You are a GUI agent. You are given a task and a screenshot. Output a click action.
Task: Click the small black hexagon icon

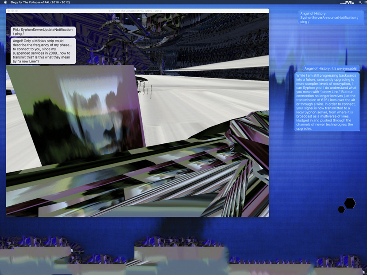pyautogui.click(x=341, y=209)
